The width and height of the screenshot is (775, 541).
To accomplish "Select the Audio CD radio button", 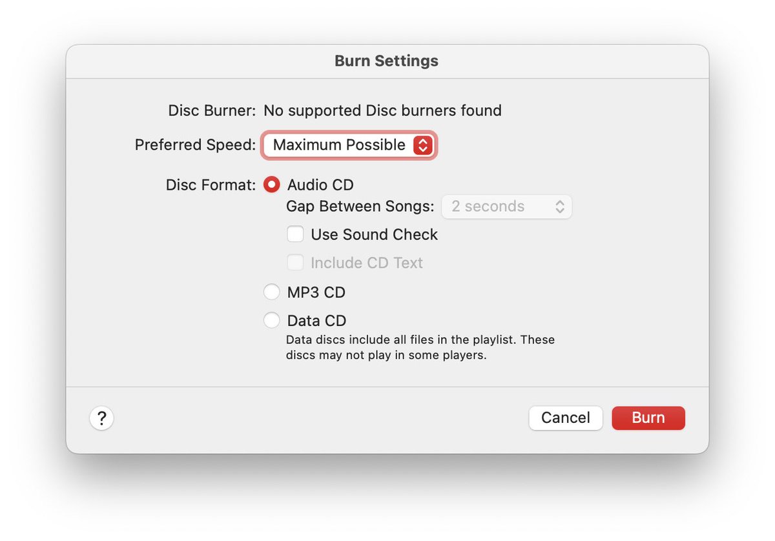I will tap(272, 185).
